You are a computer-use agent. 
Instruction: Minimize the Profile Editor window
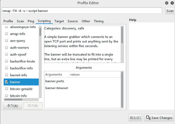pyautogui.click(x=167, y=3)
